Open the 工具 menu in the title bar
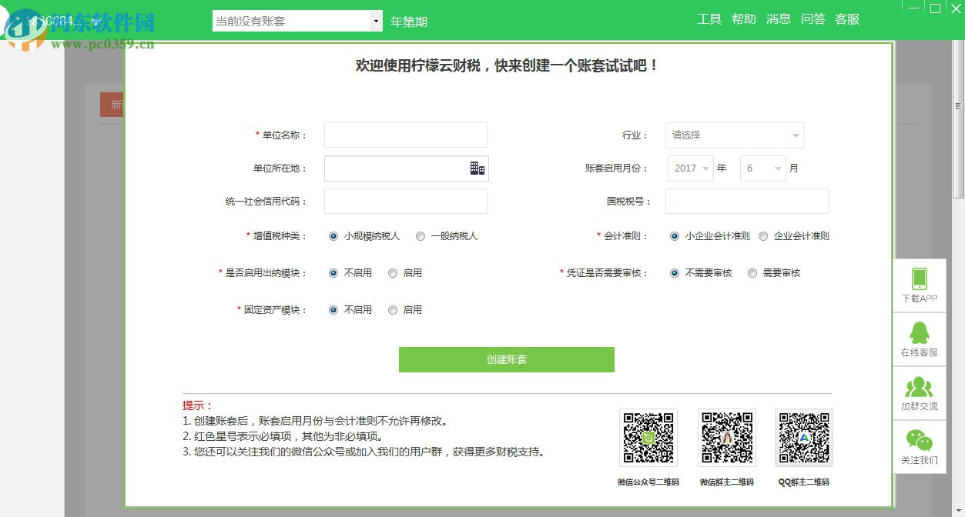Image resolution: width=965 pixels, height=517 pixels. pyautogui.click(x=709, y=19)
